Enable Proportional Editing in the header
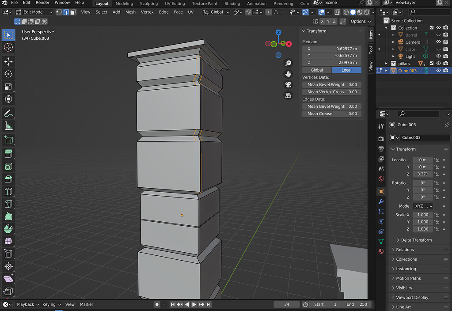 [269, 12]
